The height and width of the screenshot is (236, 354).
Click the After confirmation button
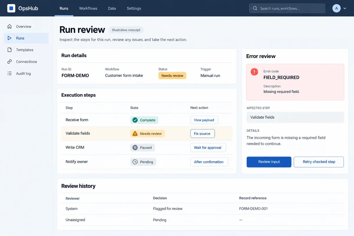click(x=209, y=162)
